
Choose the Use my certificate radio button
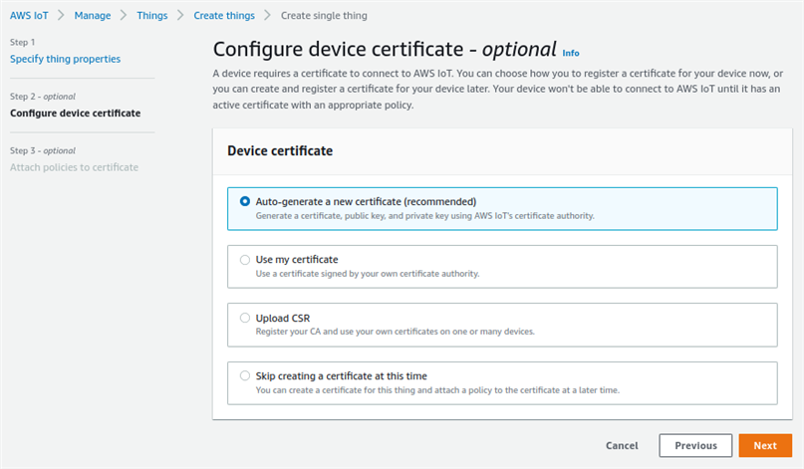(245, 259)
